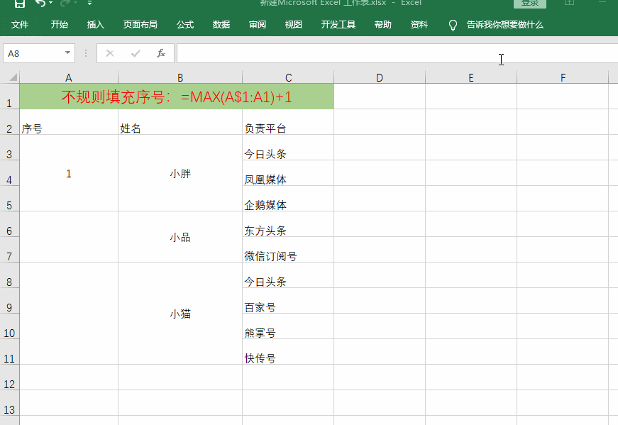Screen dimensions: 618x425
Task: Open the 文件 menu
Action: click(20, 25)
